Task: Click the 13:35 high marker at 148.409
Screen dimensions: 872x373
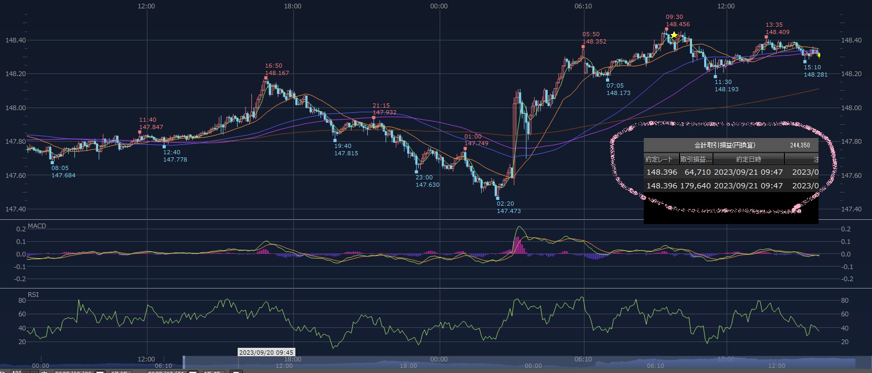Action: click(767, 37)
